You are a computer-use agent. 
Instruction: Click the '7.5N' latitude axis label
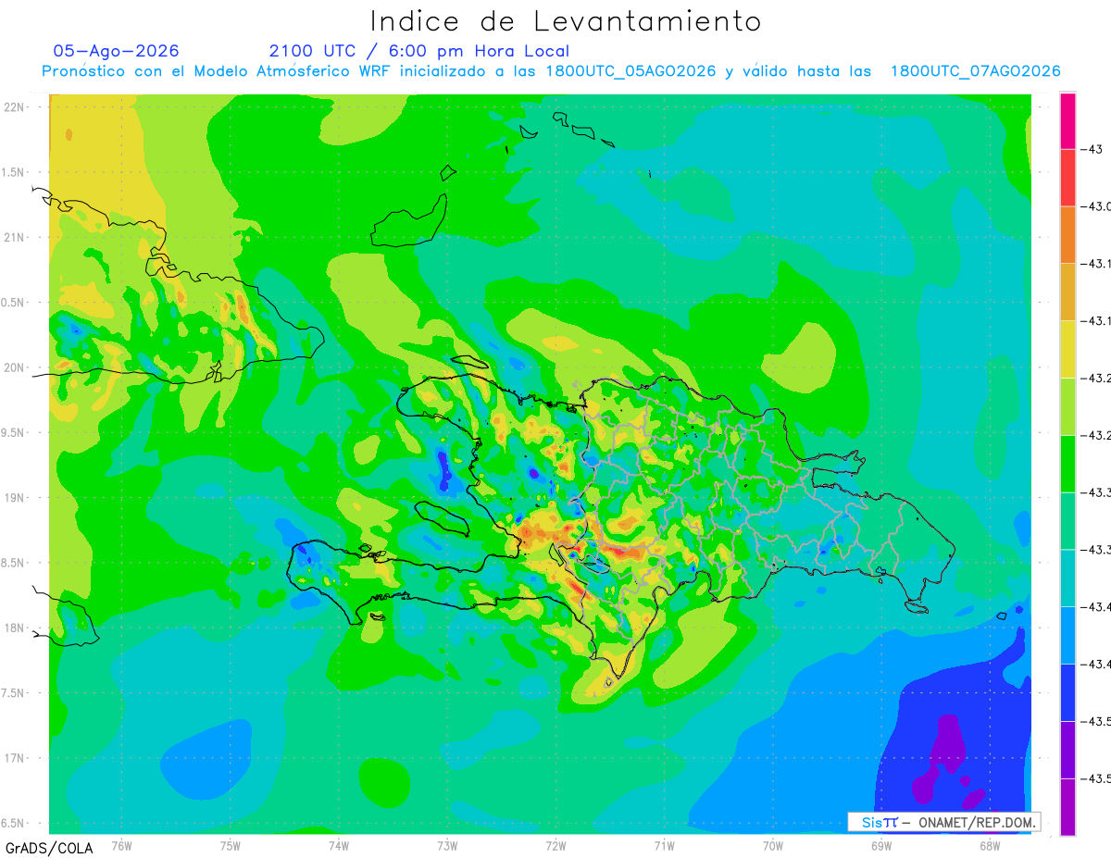pyautogui.click(x=14, y=693)
